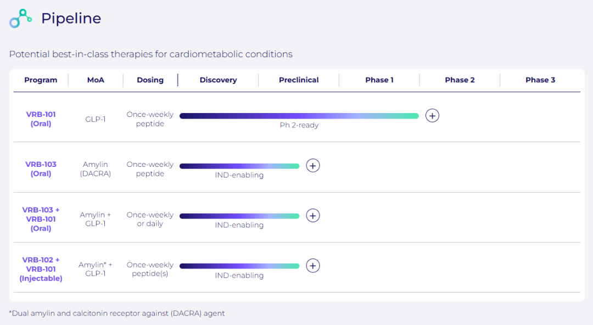The image size is (593, 325).
Task: Open the VRB-103 (Oral) program link
Action: 41,169
